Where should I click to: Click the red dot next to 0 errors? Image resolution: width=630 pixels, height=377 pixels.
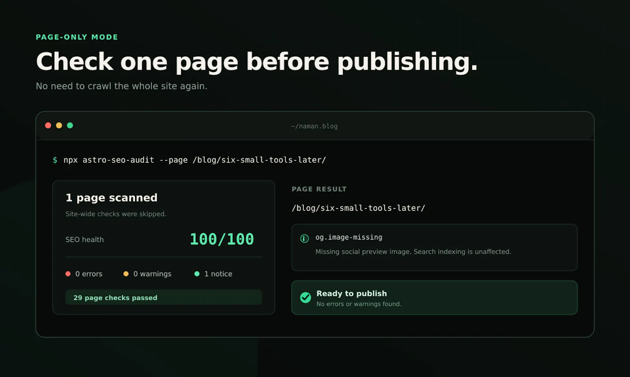[x=68, y=274]
